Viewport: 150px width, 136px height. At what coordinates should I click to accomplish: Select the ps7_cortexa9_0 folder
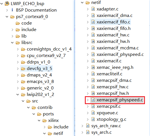(32, 17)
